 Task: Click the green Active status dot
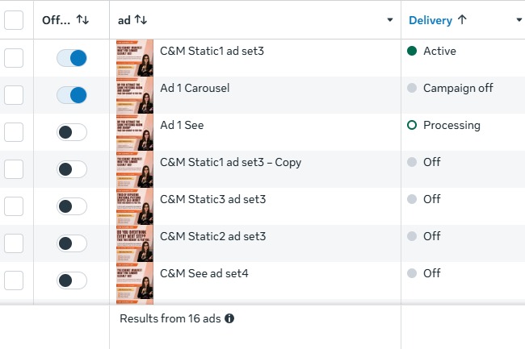coord(412,51)
